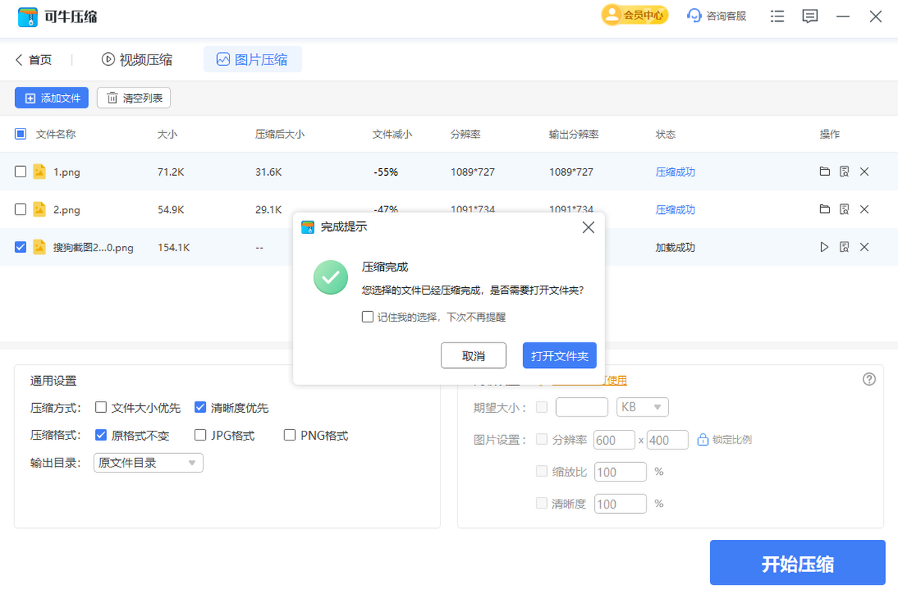The height and width of the screenshot is (599, 898).
Task: Click 打开文件夹 in the dialog
Action: [x=560, y=356]
